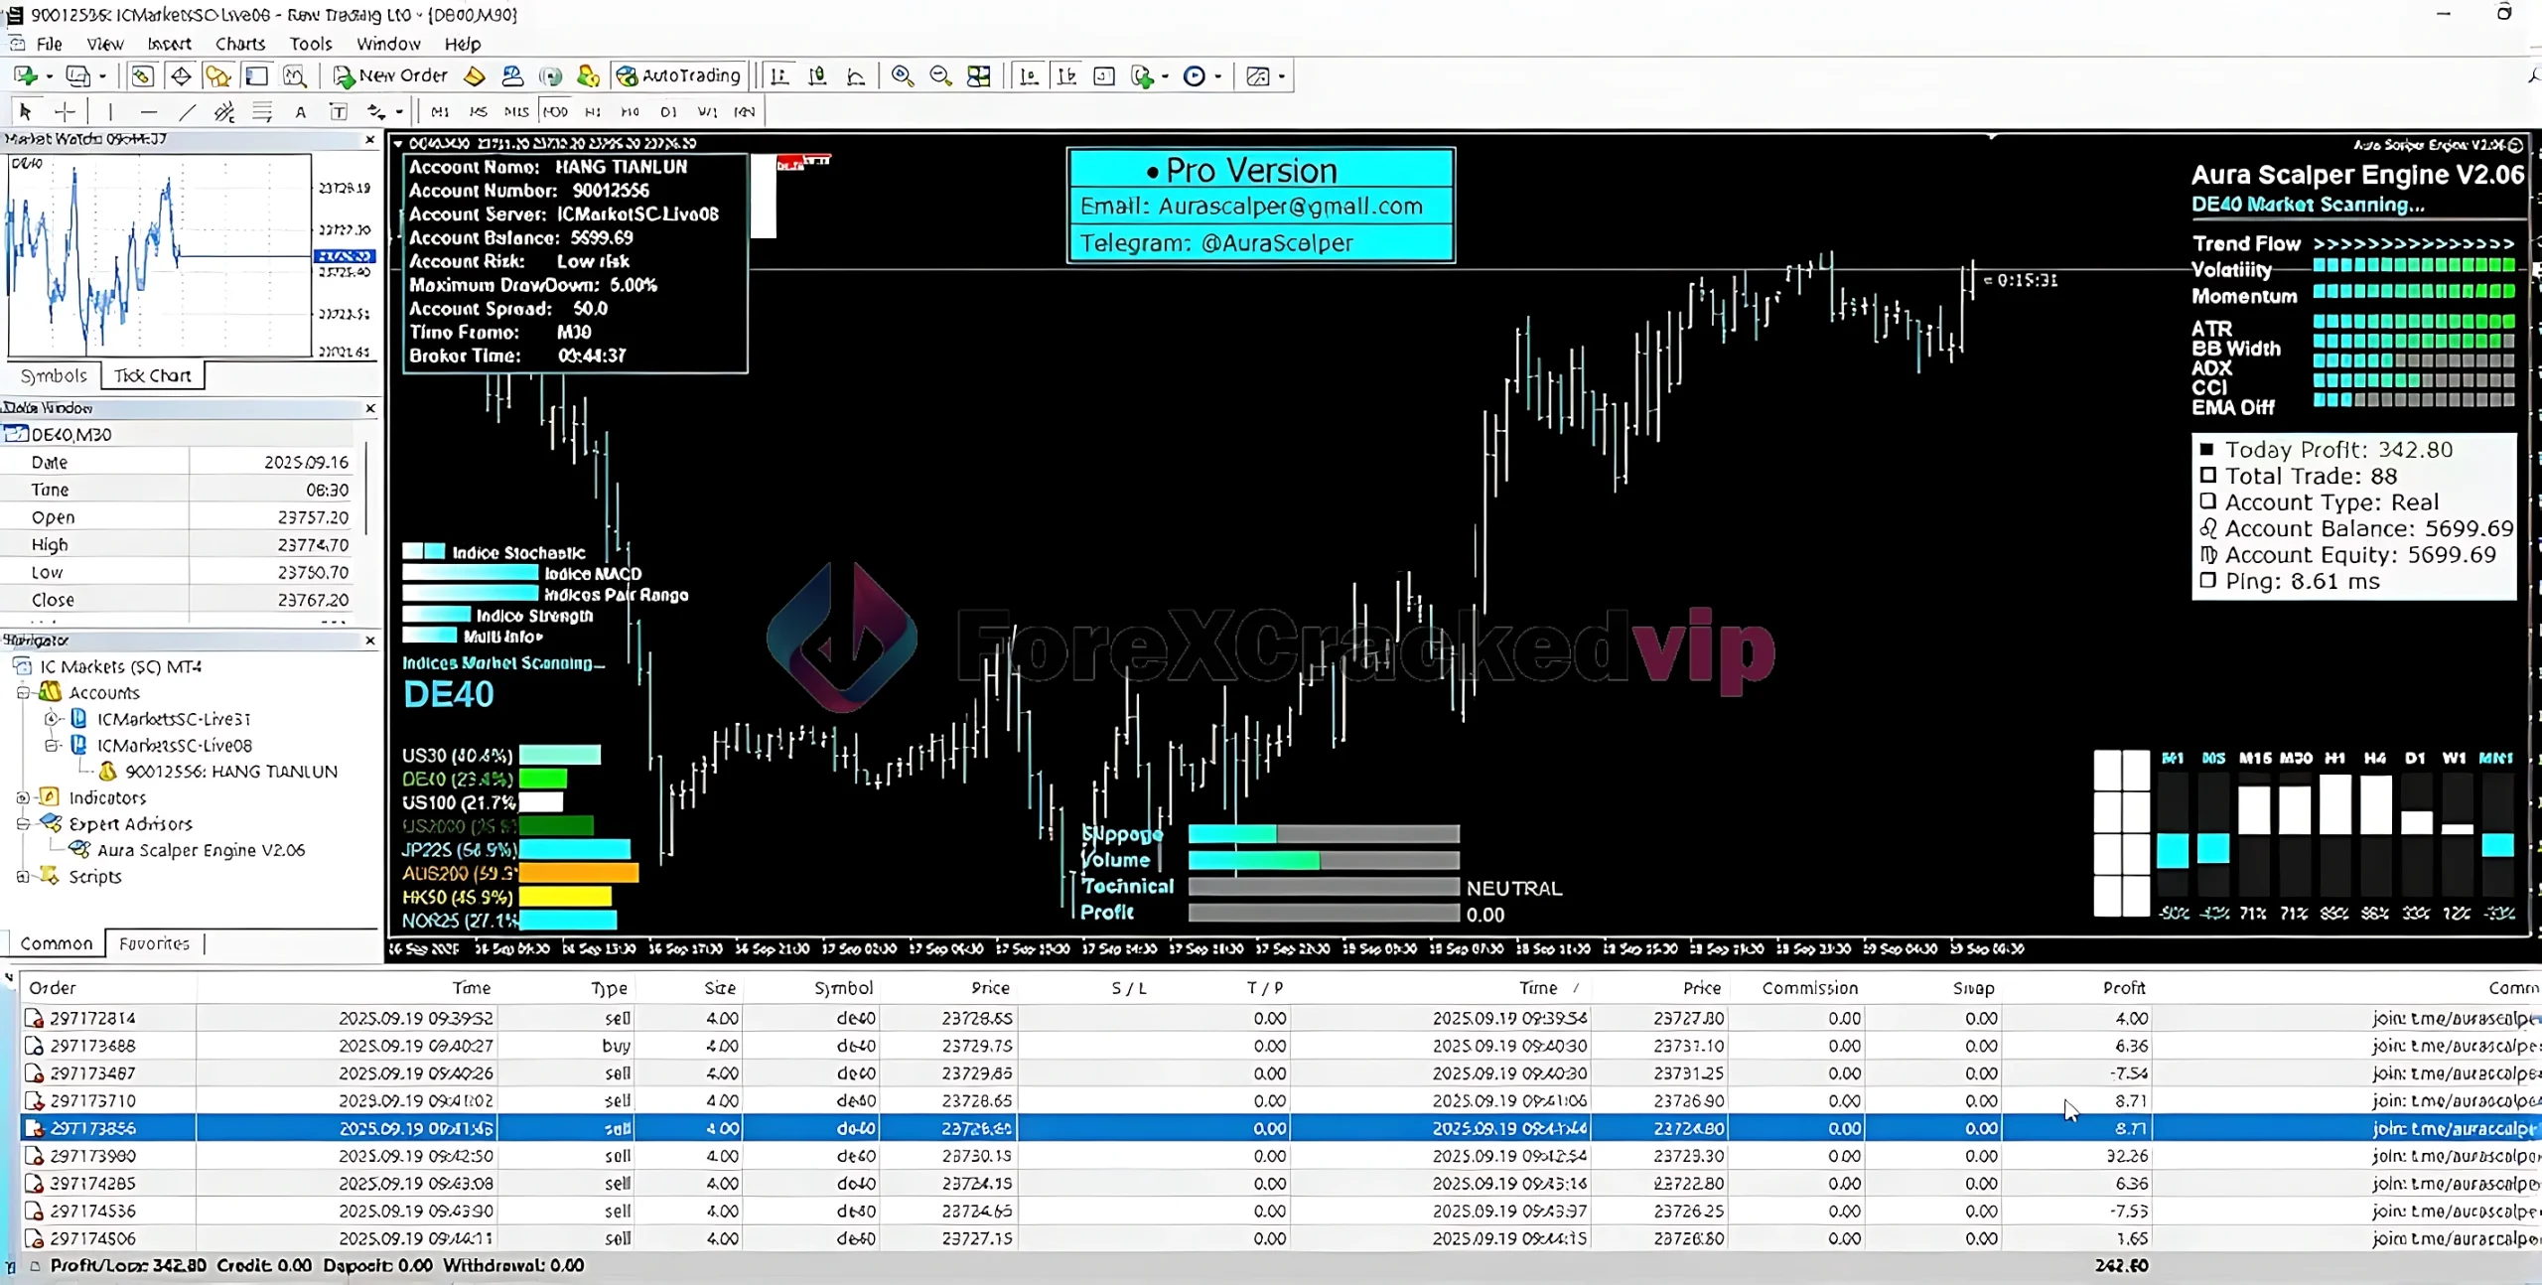2542x1285 pixels.
Task: Select the Crosshair tool
Action: [66, 111]
